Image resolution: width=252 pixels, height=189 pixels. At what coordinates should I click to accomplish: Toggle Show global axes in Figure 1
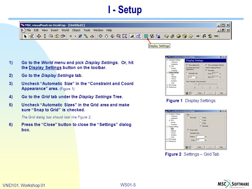[x=187, y=65]
